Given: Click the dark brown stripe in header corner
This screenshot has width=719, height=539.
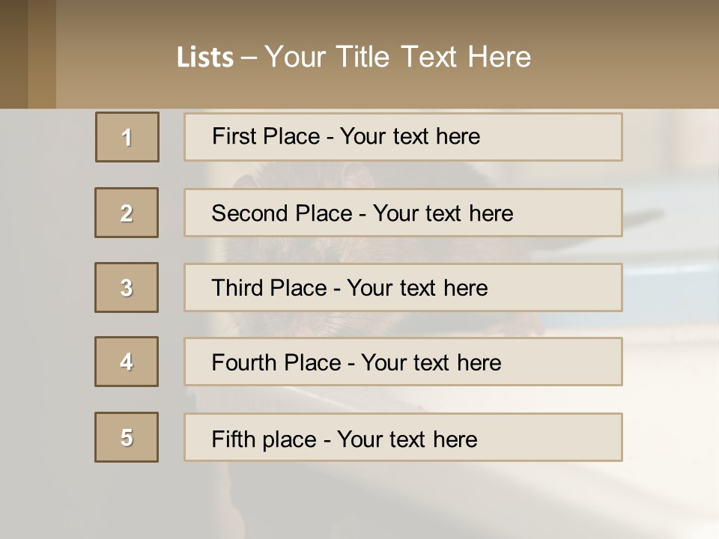Looking at the screenshot, I should click(13, 54).
